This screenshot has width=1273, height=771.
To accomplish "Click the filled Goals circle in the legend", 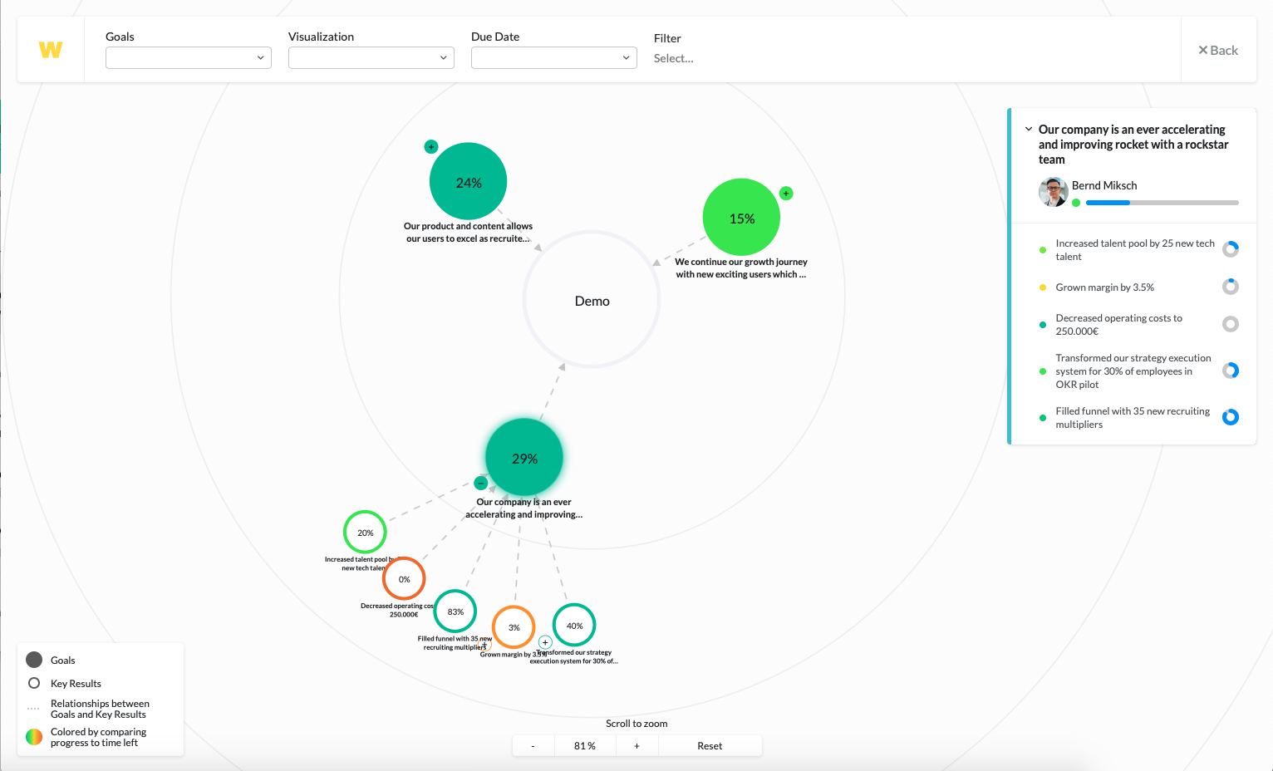I will [34, 660].
